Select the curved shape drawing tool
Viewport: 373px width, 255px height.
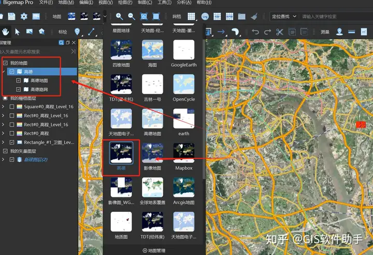pyautogui.click(x=235, y=32)
